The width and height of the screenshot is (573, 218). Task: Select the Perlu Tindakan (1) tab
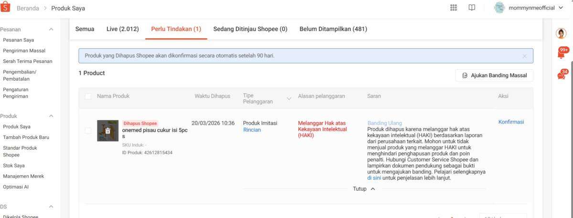coord(176,29)
